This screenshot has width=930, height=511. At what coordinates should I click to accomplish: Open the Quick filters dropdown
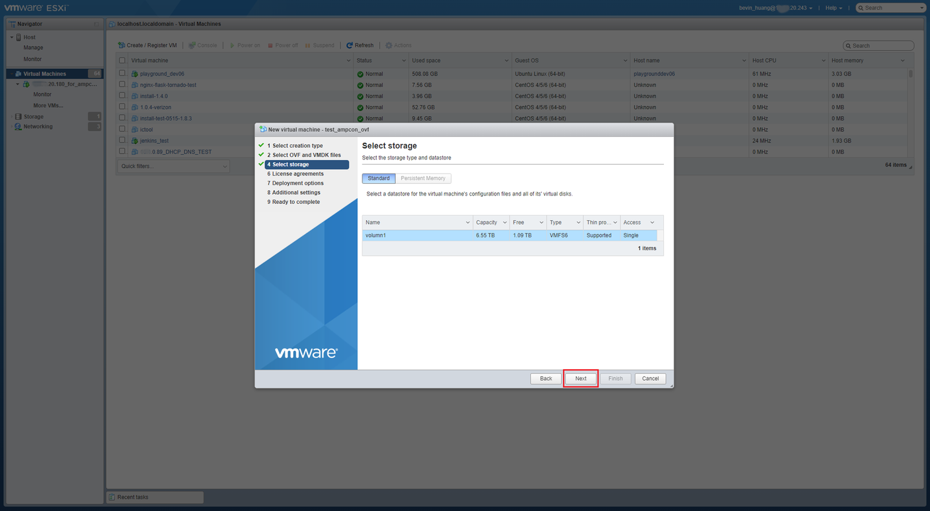[173, 166]
